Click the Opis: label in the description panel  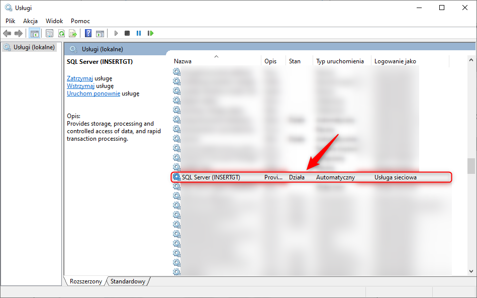point(73,116)
